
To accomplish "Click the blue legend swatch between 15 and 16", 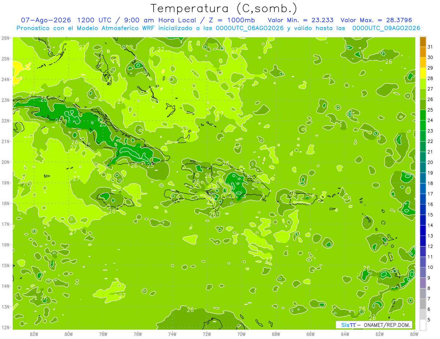I will click(x=423, y=210).
